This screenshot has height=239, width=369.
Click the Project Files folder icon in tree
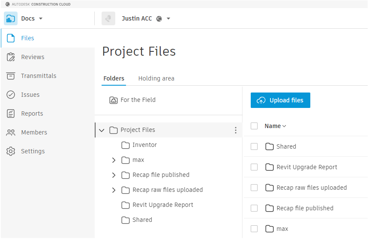114,130
